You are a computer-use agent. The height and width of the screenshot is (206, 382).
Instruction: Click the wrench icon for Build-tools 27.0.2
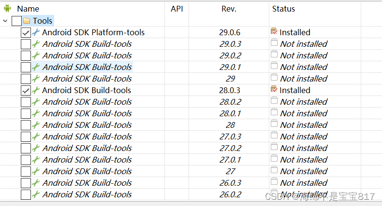[x=36, y=148]
